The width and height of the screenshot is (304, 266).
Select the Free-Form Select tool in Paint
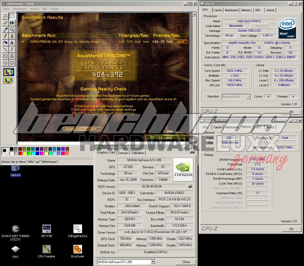tap(5, 16)
